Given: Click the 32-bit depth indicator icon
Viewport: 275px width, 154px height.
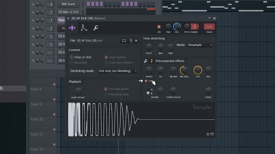Looking at the screenshot, I should pos(212,134).
